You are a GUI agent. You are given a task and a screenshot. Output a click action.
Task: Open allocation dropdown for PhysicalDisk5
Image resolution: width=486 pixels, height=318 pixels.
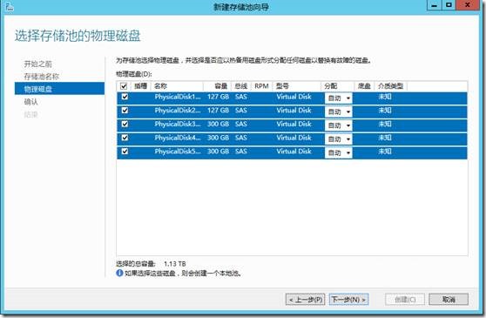click(x=339, y=152)
